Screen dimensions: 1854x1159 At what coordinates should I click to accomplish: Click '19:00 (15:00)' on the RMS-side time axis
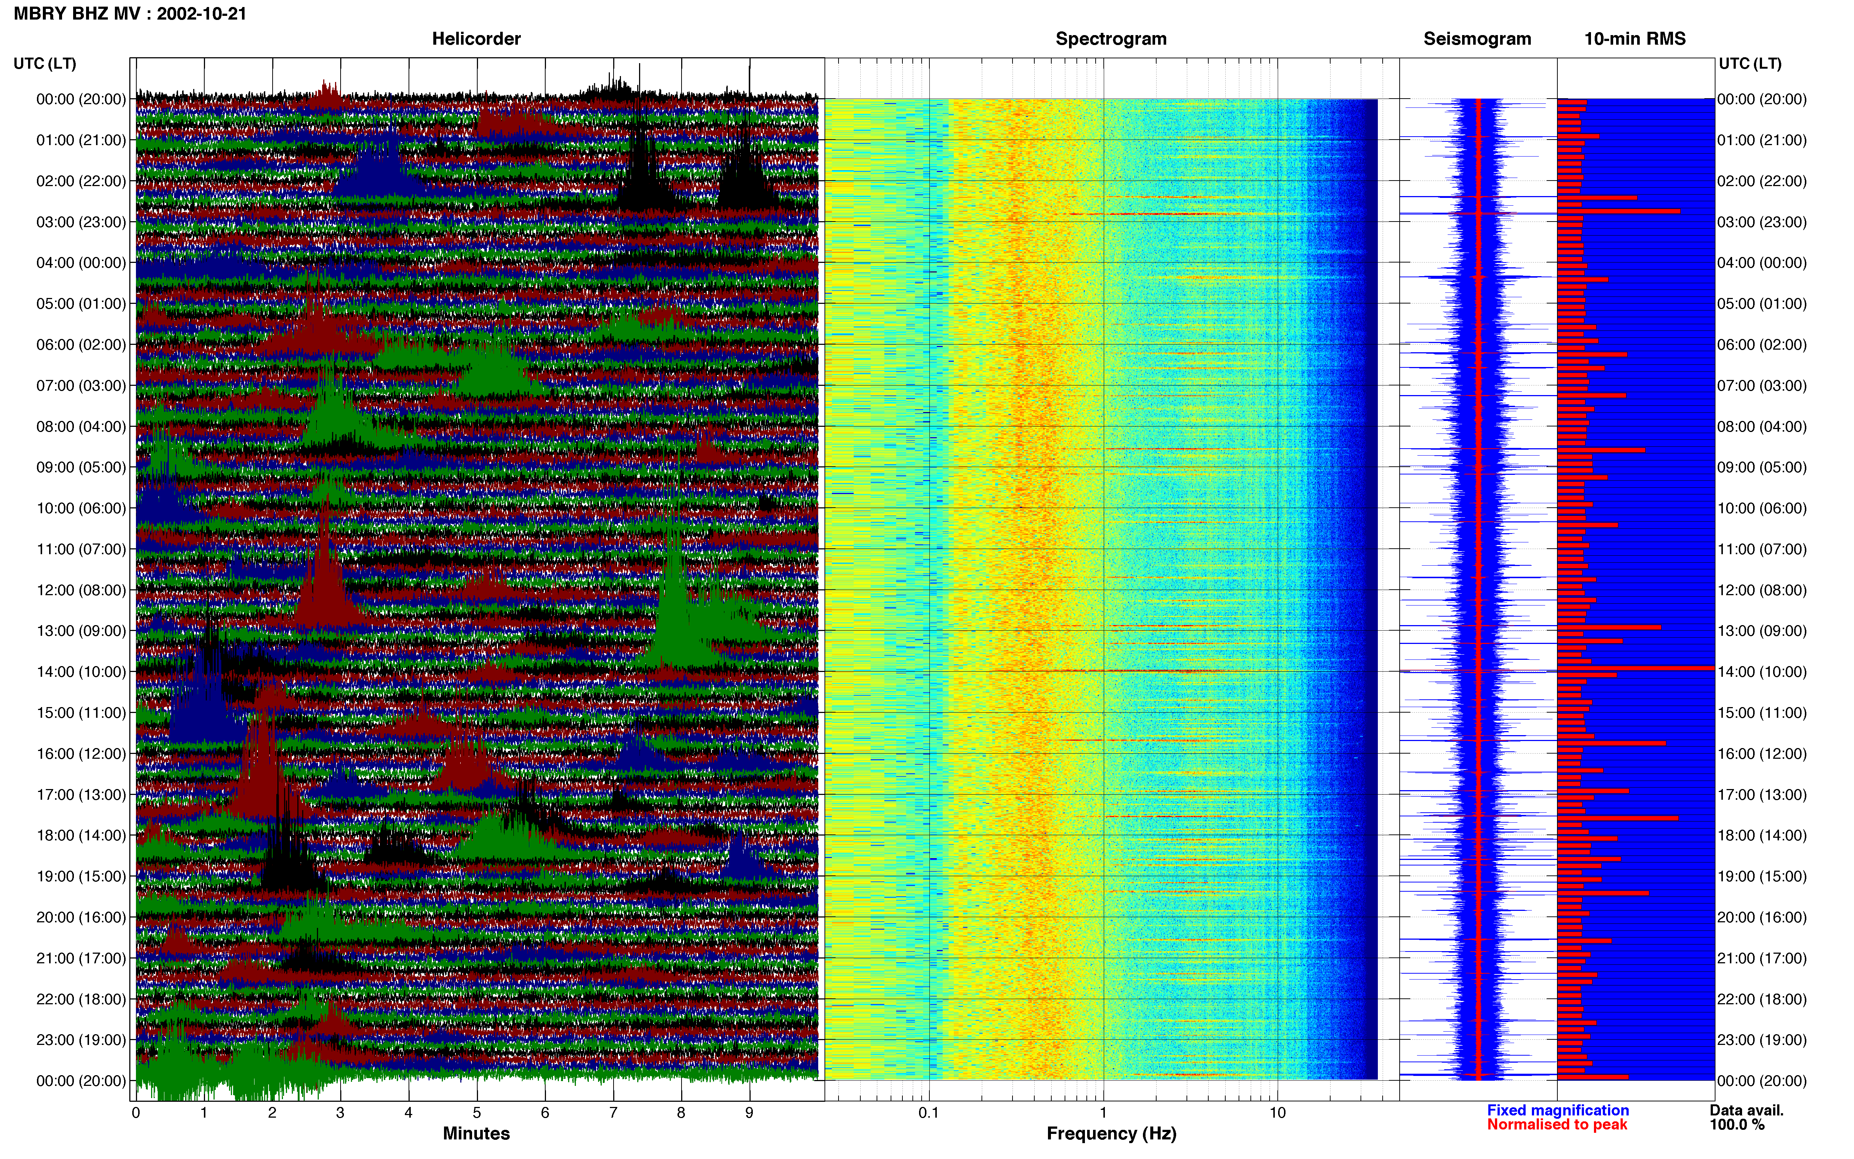(1762, 876)
